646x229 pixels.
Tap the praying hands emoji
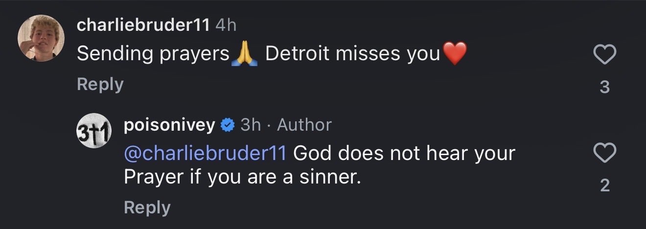tap(244, 54)
